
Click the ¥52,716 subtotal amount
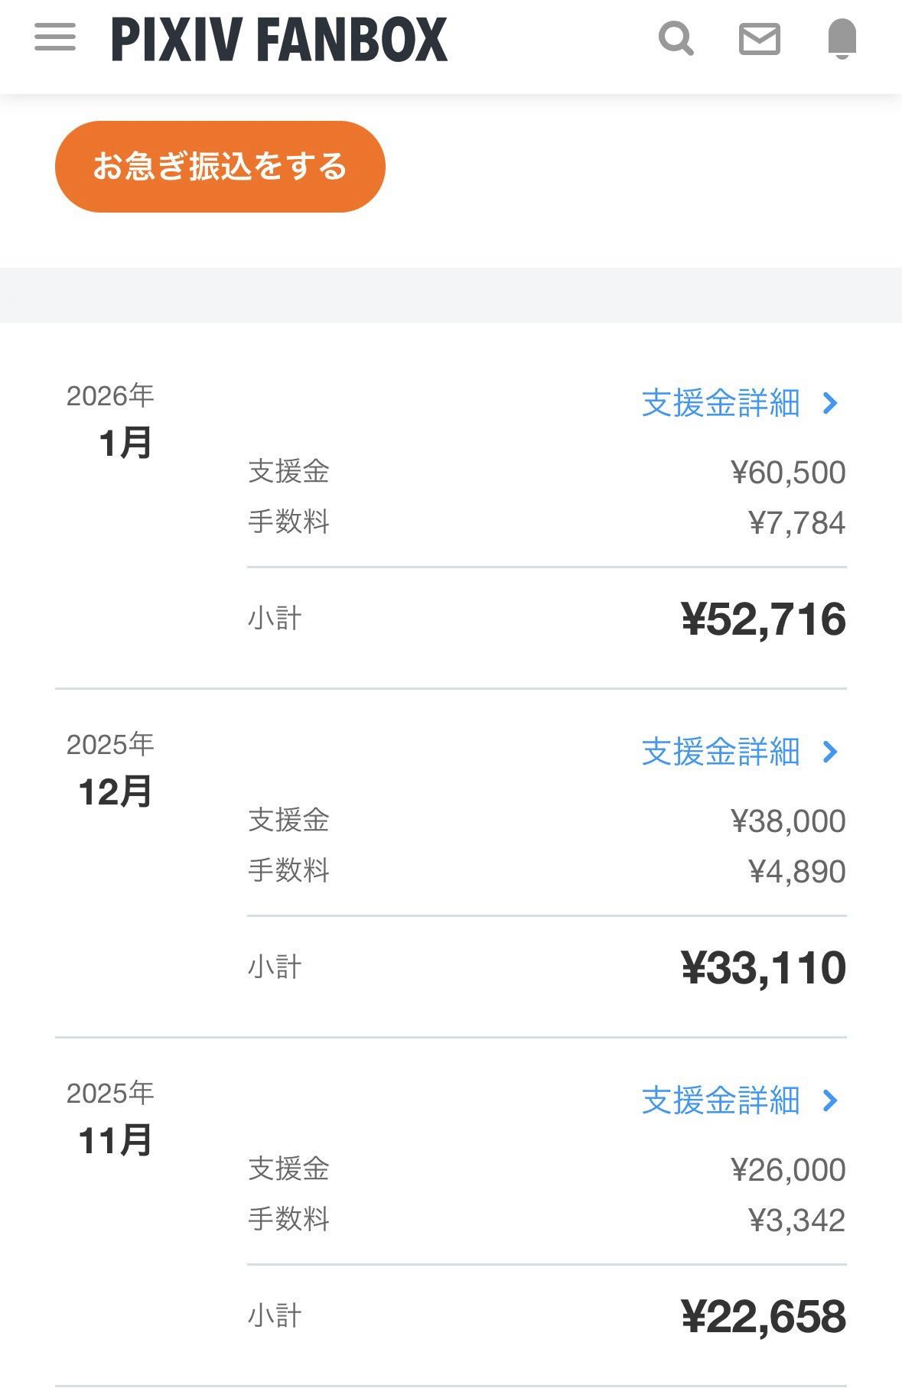click(x=764, y=619)
